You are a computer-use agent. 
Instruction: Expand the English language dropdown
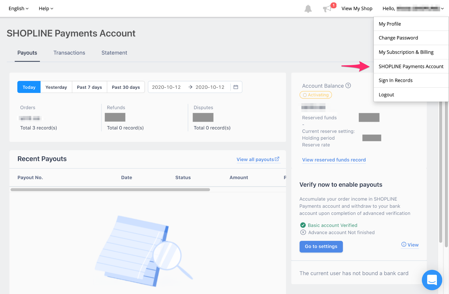click(x=19, y=8)
